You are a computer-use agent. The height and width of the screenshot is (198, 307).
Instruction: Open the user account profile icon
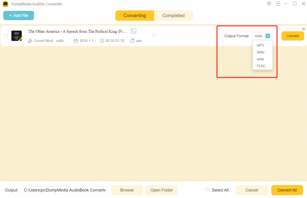click(x=269, y=4)
